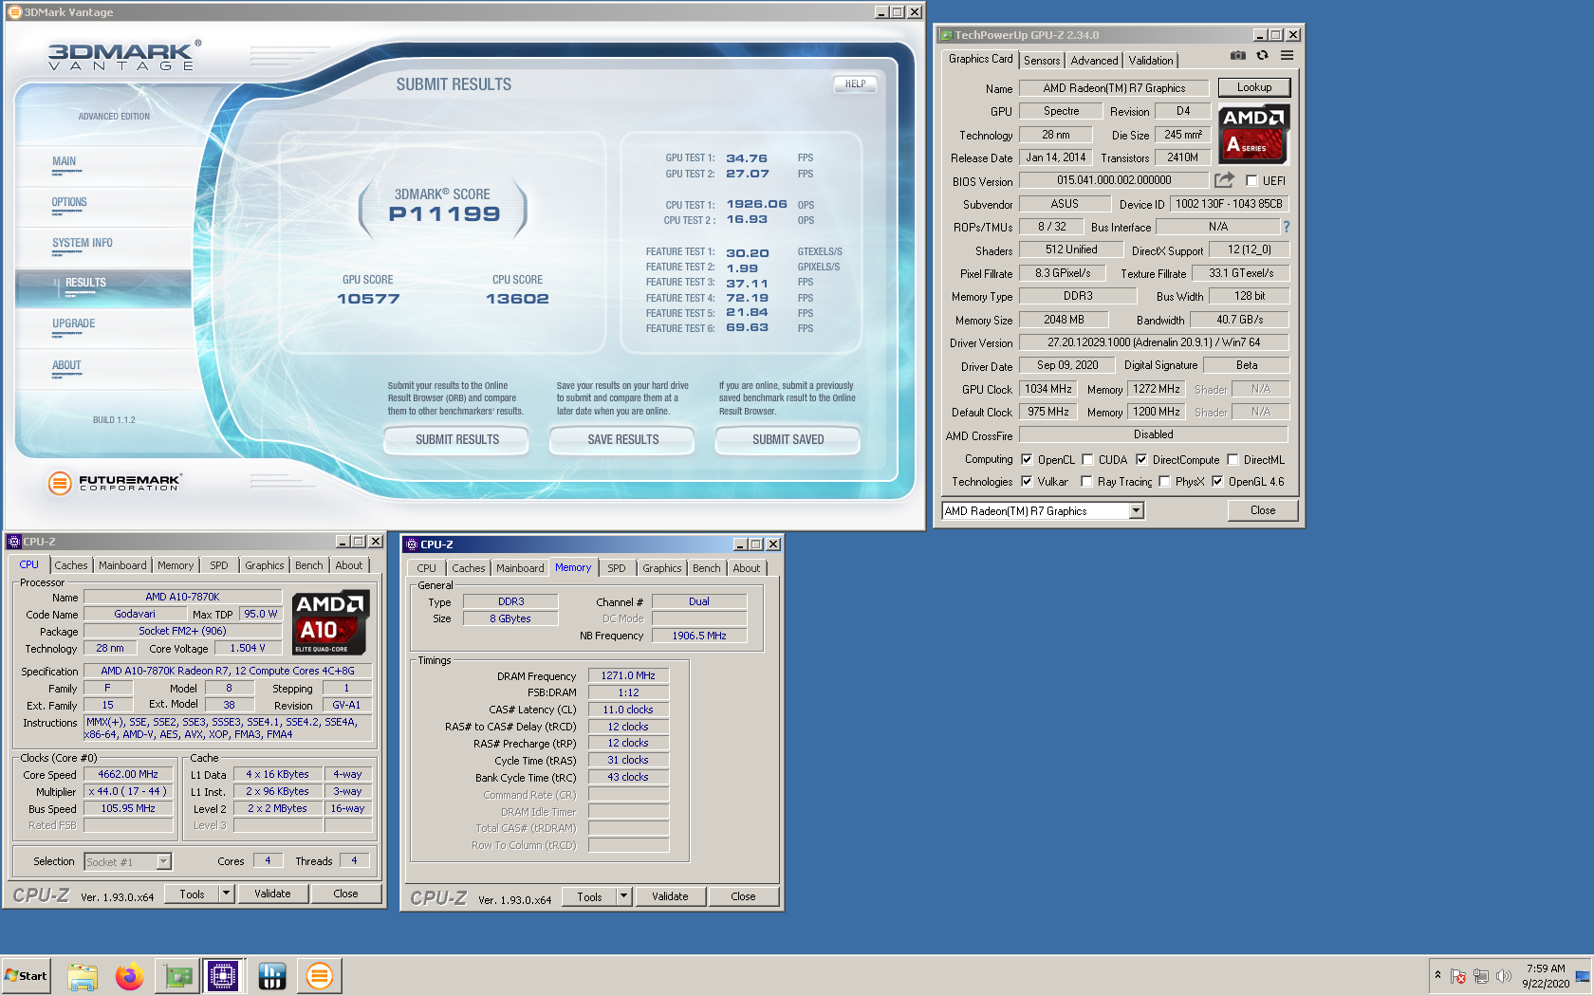Toggle OpenGL 4.6 checkbox
The width and height of the screenshot is (1594, 996).
point(1217,481)
